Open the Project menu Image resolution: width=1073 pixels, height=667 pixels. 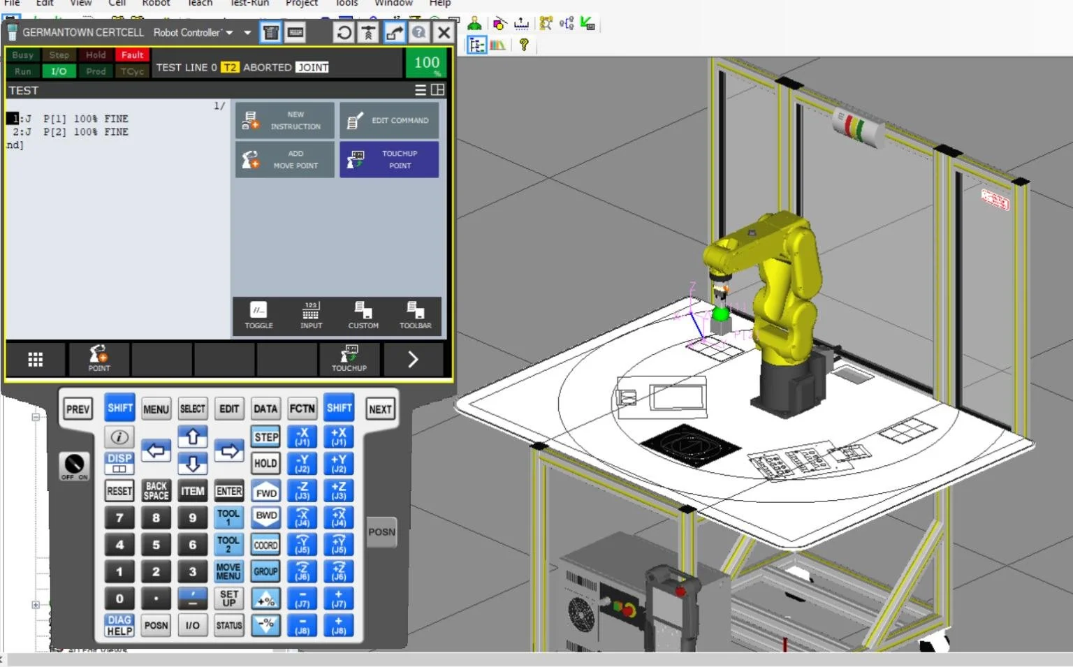point(302,3)
